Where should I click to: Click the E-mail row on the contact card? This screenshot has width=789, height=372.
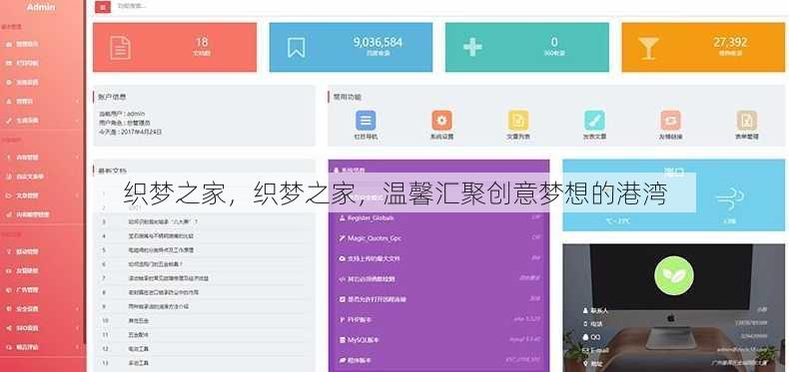coord(674,349)
